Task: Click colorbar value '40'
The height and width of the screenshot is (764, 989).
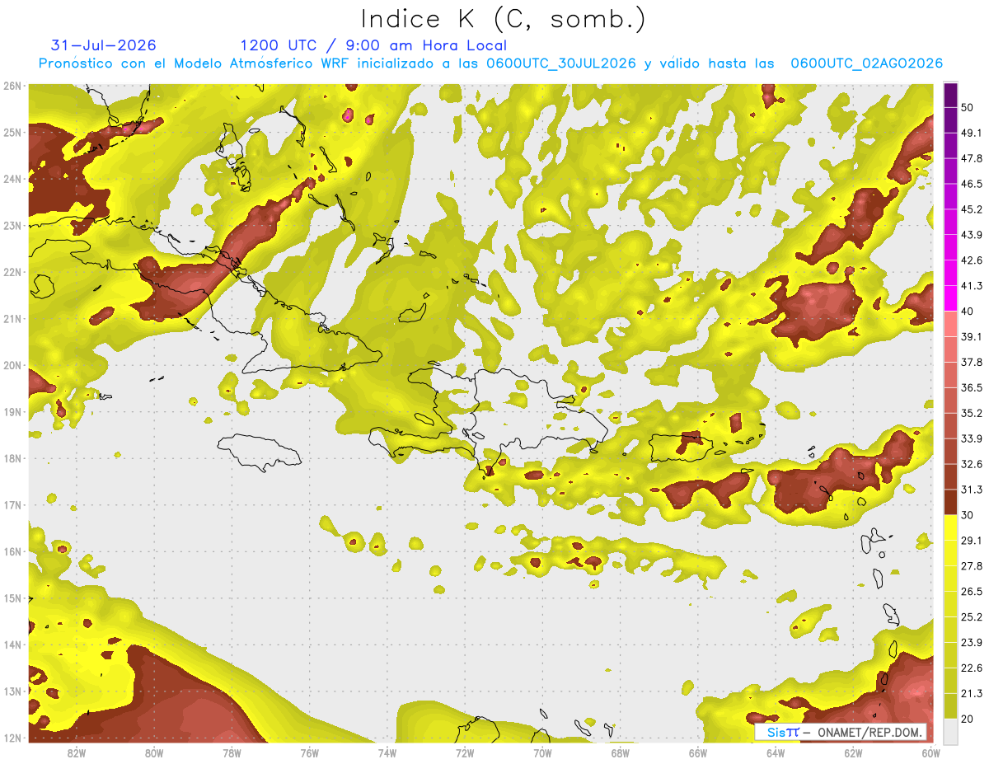Action: pyautogui.click(x=968, y=312)
